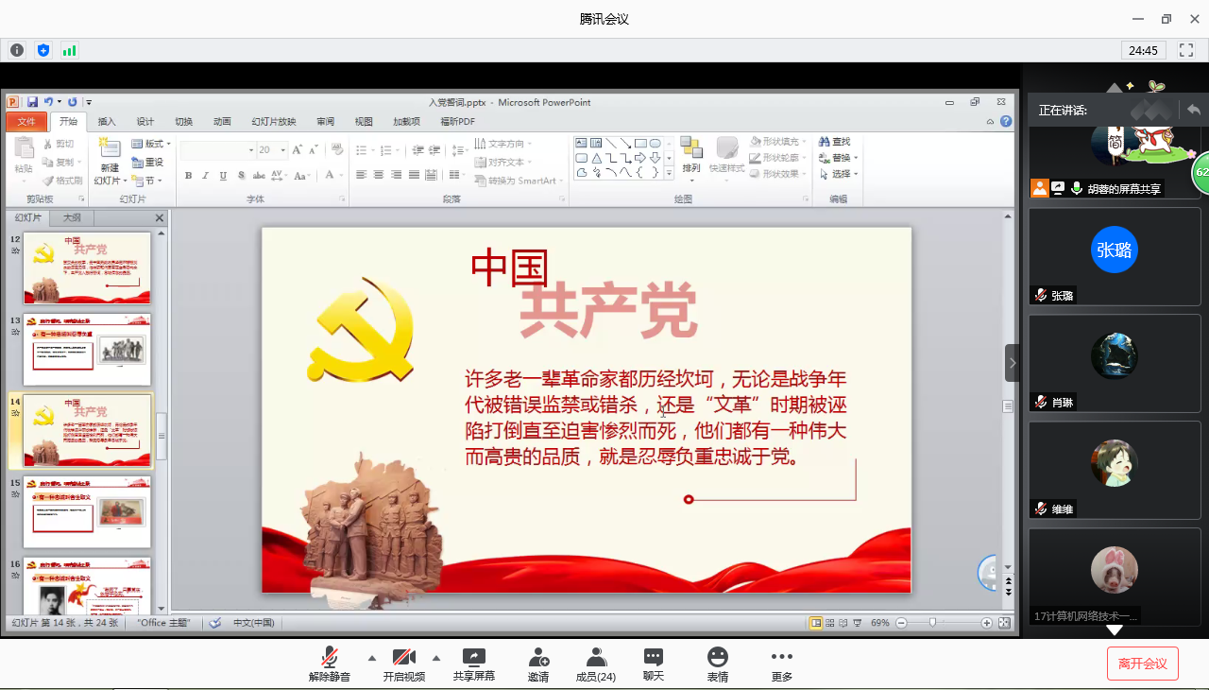
Task: Choose the straight line shape
Action: [x=611, y=144]
